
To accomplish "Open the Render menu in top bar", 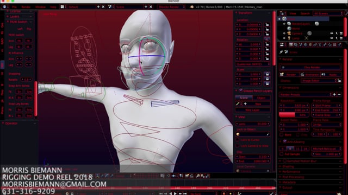I will point(26,7).
